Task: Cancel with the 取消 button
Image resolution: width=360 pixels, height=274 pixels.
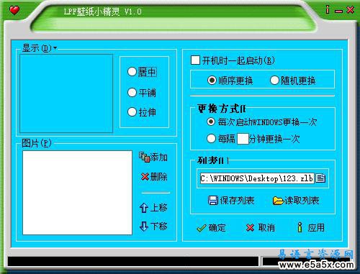Action: tap(261, 228)
